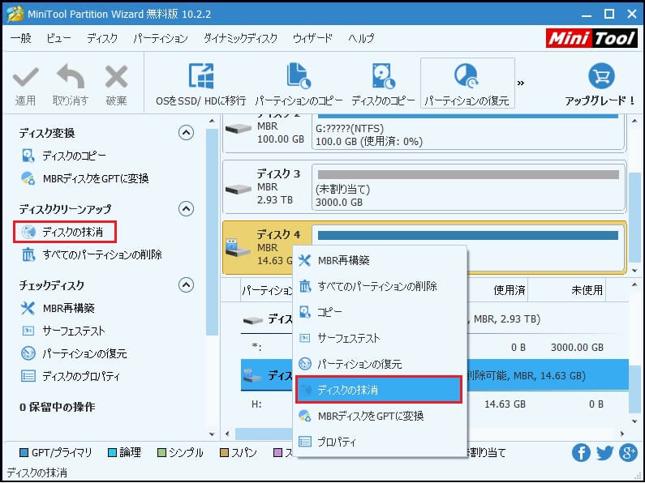Choose MBRディスクをGPTに変換 in the context menu

tap(381, 416)
